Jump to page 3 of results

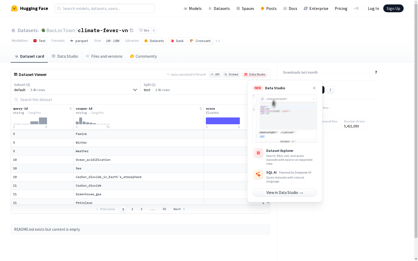coord(142,209)
